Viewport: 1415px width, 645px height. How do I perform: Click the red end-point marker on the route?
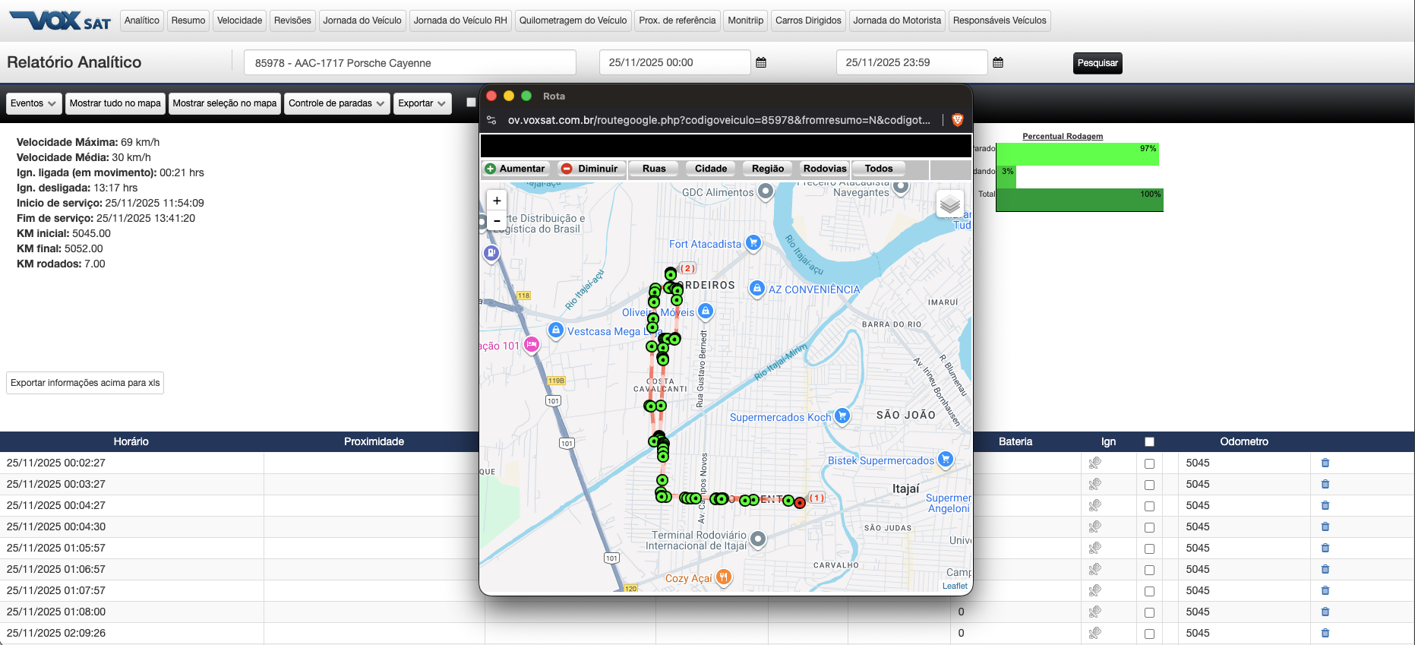[x=800, y=502]
